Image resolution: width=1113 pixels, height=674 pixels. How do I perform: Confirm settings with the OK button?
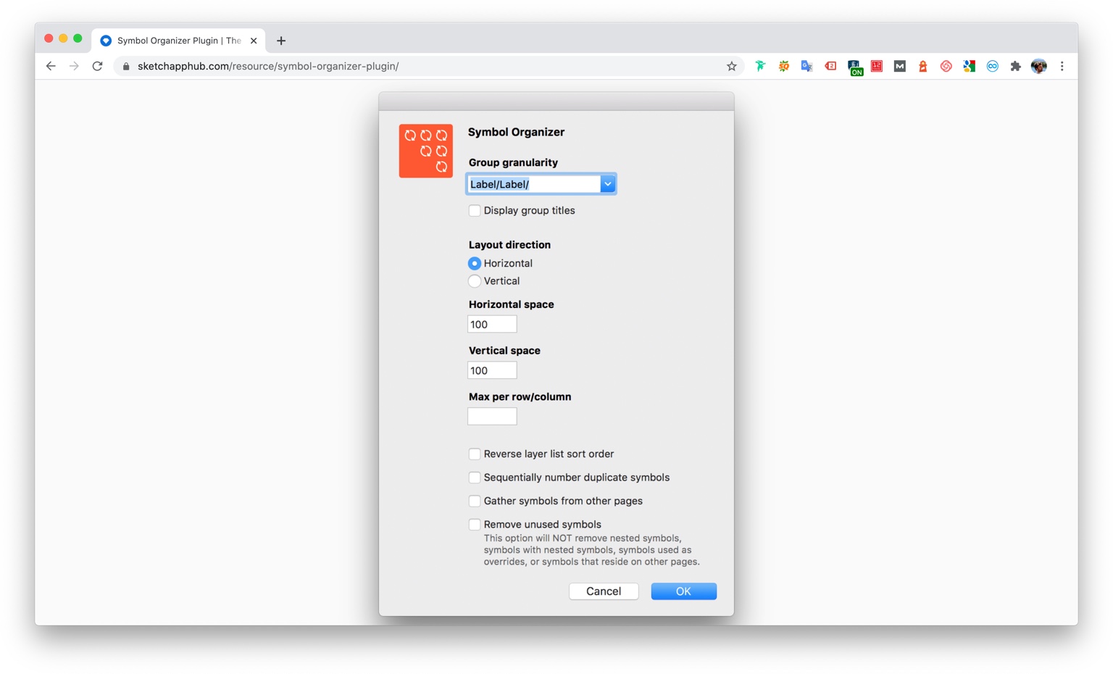pos(683,591)
